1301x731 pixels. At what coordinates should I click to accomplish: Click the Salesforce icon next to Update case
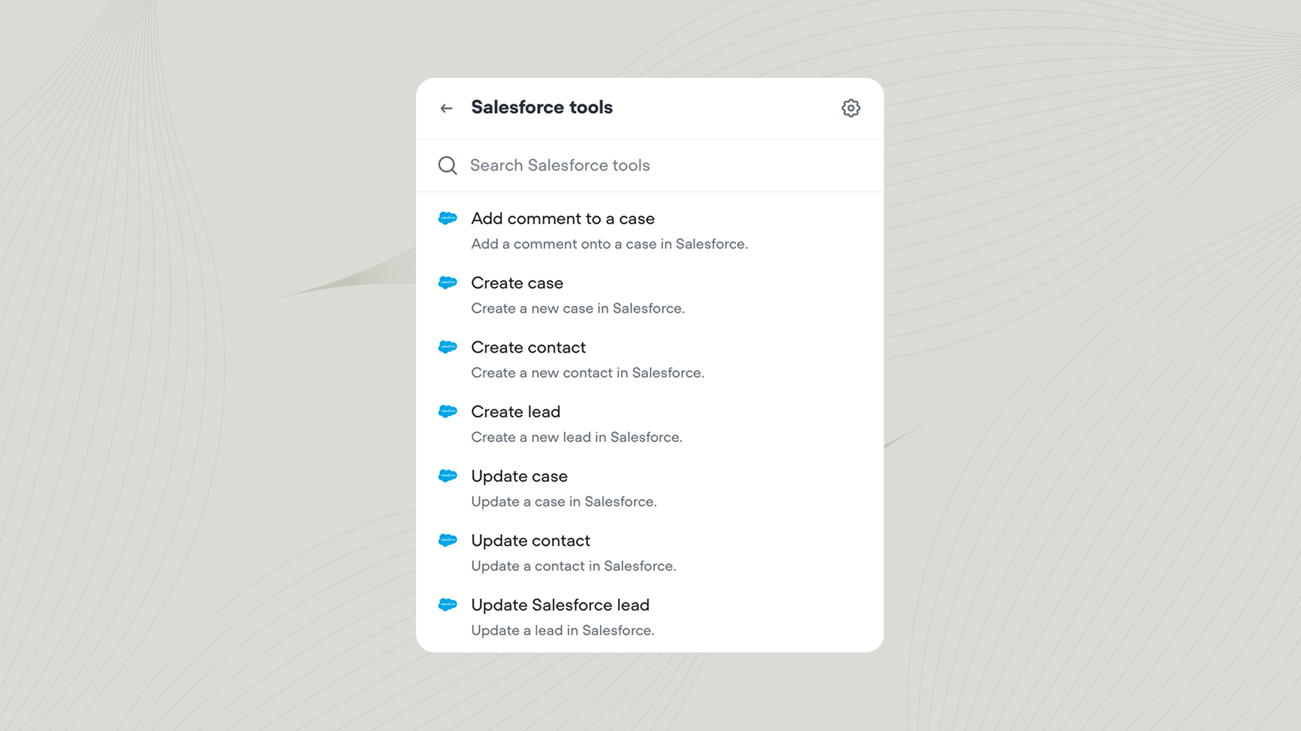448,475
